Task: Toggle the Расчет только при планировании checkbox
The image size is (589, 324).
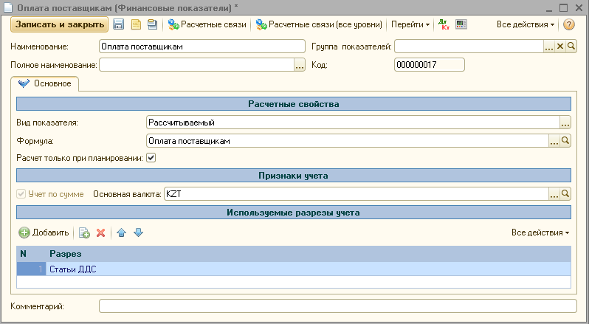Action: click(151, 157)
